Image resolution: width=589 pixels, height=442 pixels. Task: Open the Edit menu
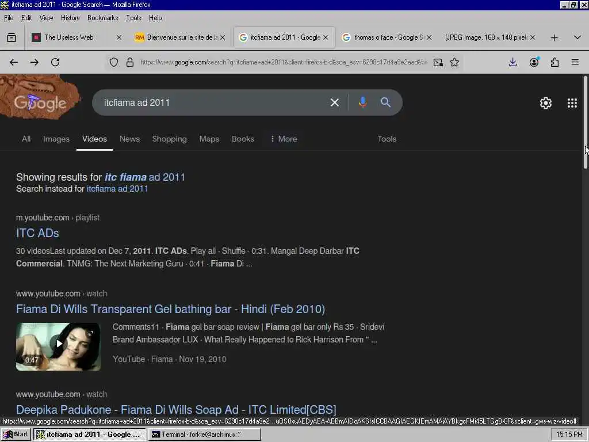pyautogui.click(x=26, y=18)
